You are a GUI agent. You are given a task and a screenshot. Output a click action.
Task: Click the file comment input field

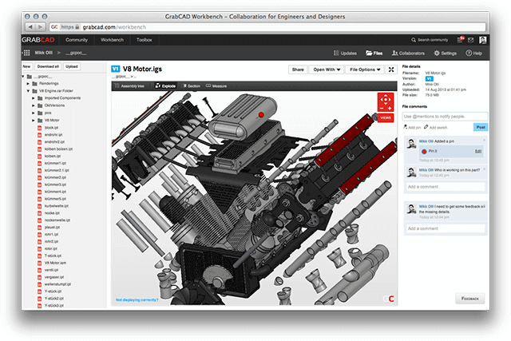(445, 117)
